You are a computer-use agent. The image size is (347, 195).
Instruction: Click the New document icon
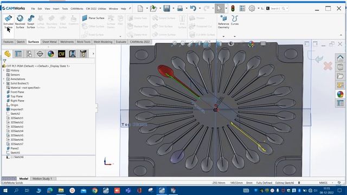click(140, 9)
